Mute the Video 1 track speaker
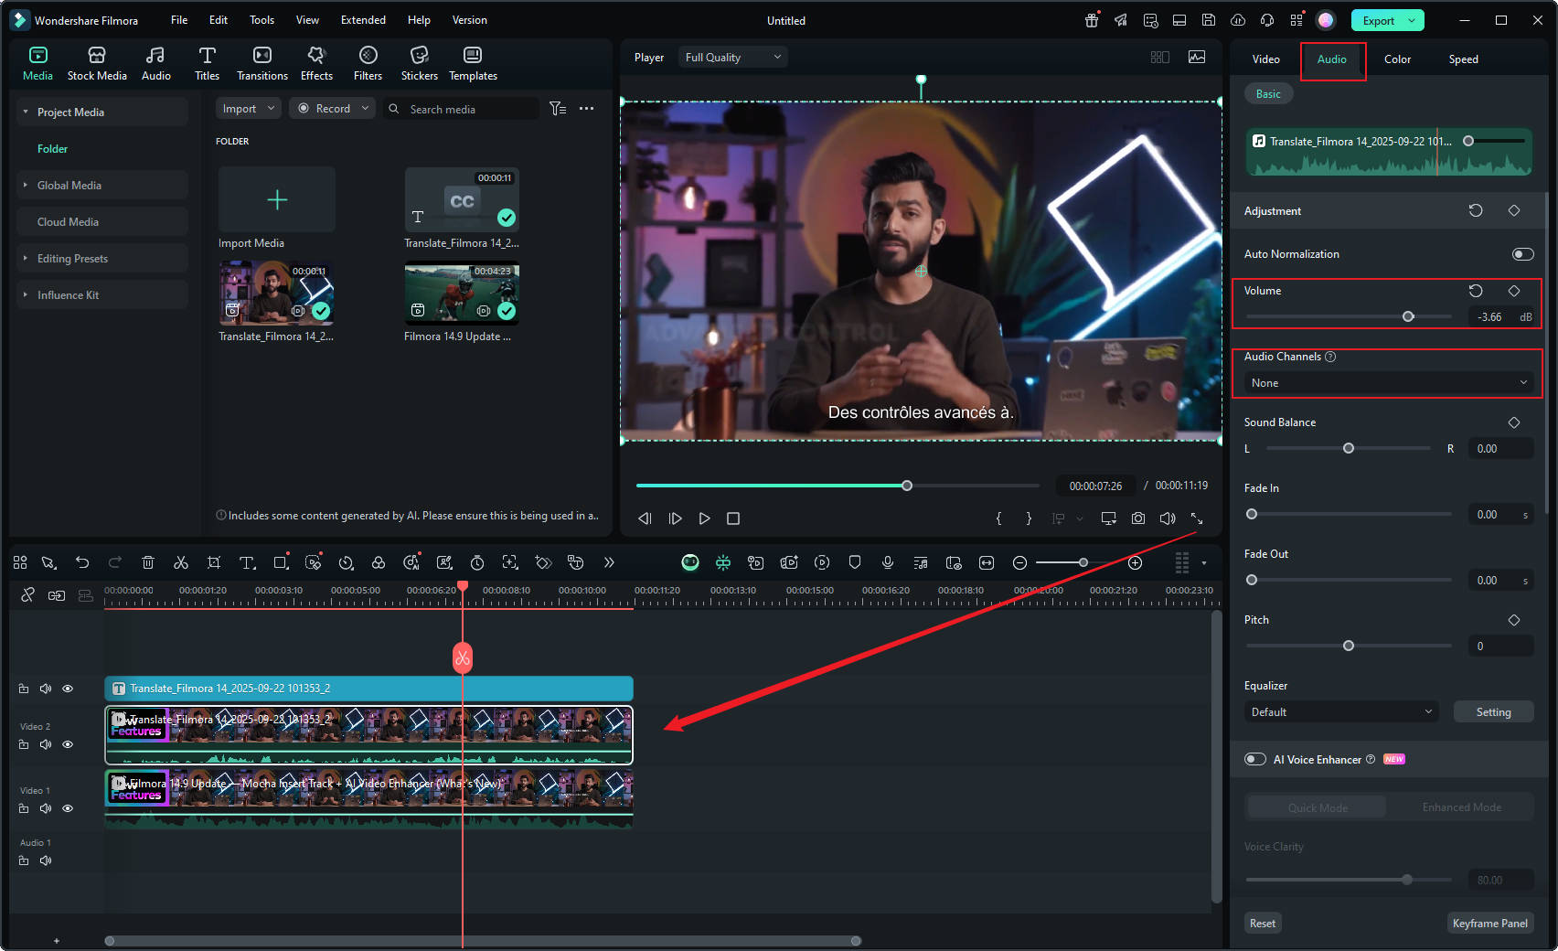This screenshot has width=1558, height=951. 46,808
